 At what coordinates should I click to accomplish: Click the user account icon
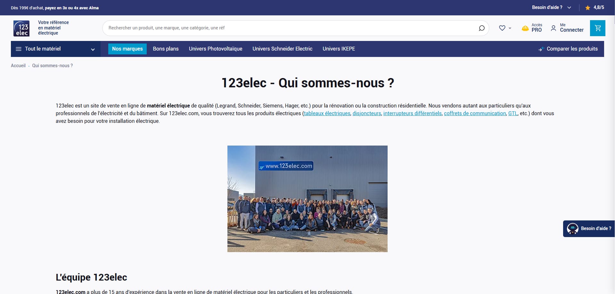pos(553,28)
